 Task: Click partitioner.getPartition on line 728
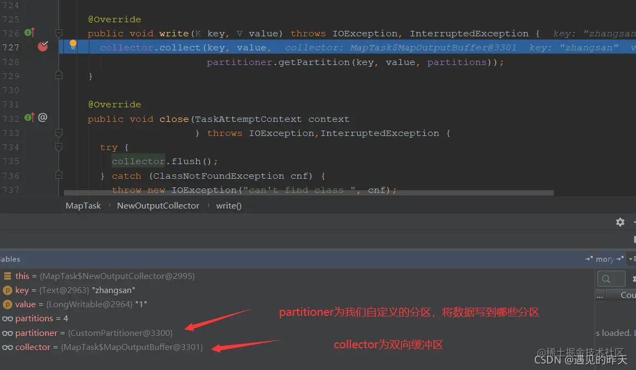click(x=278, y=62)
